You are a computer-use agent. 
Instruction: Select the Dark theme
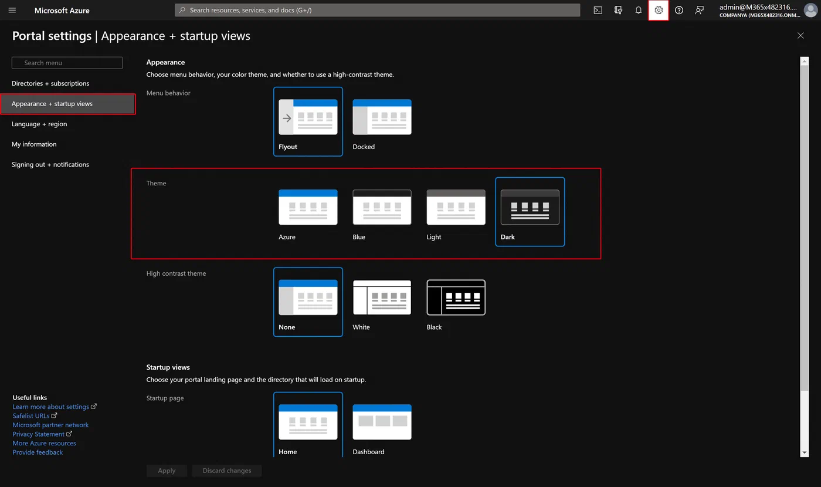coord(530,212)
